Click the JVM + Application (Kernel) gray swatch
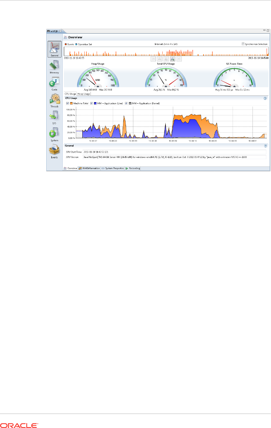The height and width of the screenshot is (428, 271). tap(130, 103)
